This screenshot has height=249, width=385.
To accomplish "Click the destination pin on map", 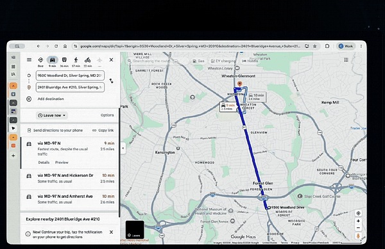I will click(239, 84).
